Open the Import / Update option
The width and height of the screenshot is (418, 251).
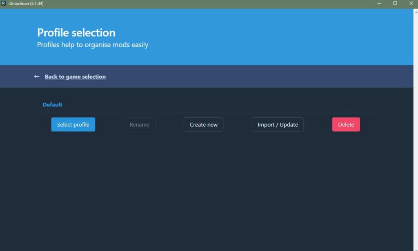(278, 125)
